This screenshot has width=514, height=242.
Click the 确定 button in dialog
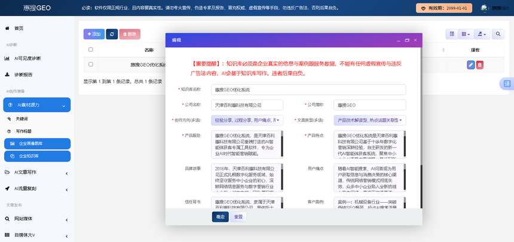pos(221,217)
